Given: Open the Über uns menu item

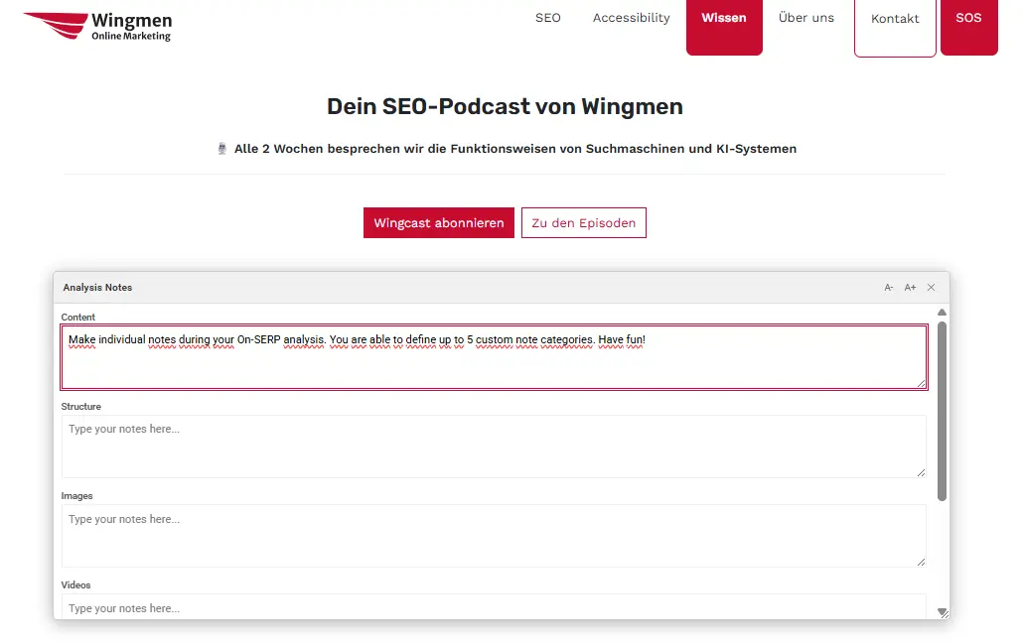Looking at the screenshot, I should pos(806,18).
